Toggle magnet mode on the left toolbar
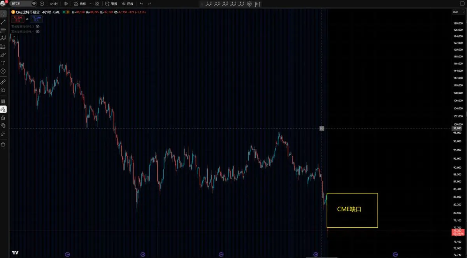This screenshot has height=258, width=467. coord(3,101)
